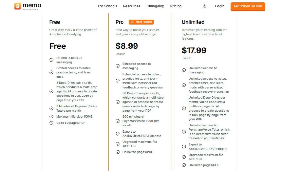Click the Free plan heading
The width and height of the screenshot is (281, 171).
coord(55,22)
